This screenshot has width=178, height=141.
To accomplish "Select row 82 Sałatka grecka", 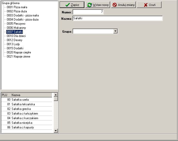I will pos(26,109).
